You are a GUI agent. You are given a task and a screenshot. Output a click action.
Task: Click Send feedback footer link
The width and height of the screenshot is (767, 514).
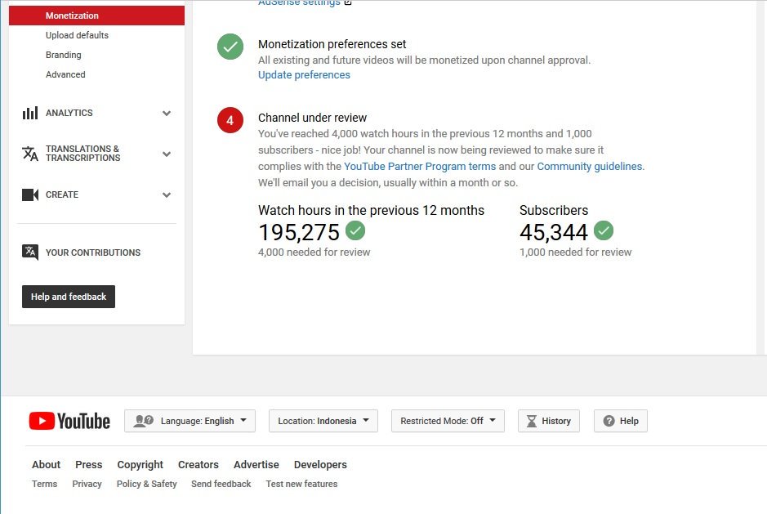click(221, 484)
